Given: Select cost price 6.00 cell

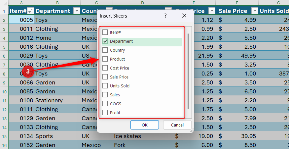Looking at the screenshot, I should point(194,145).
